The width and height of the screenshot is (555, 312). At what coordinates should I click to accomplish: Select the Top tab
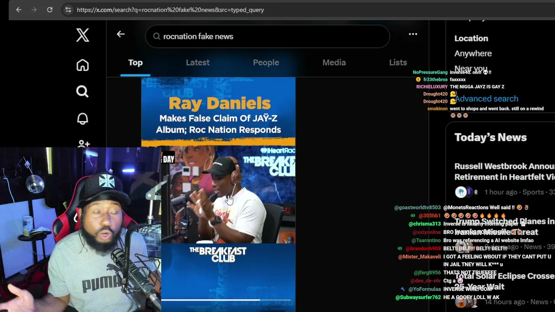pos(135,63)
